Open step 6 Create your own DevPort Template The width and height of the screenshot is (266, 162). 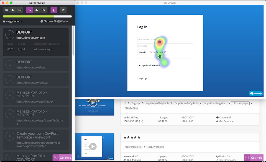(36, 139)
